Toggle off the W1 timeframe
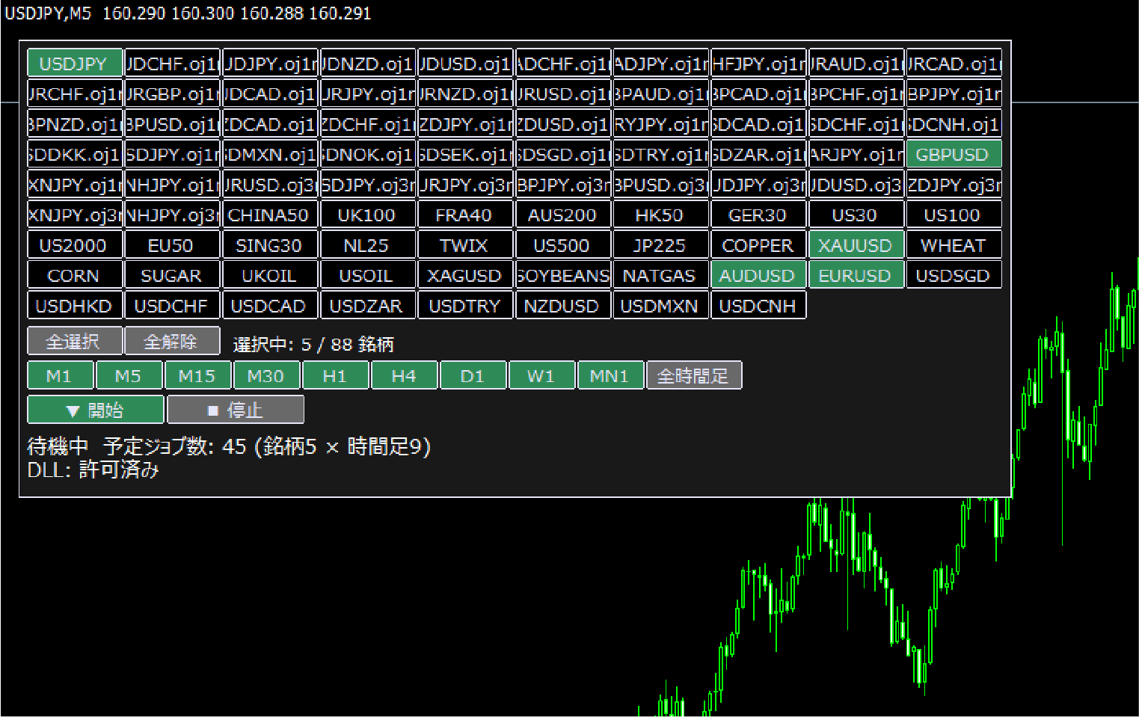 click(x=541, y=375)
